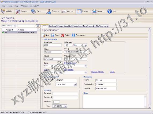
Task: Click the VIN # field
Action: pyautogui.click(x=76, y=52)
